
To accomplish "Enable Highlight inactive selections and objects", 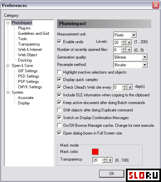I will [x=59, y=72].
